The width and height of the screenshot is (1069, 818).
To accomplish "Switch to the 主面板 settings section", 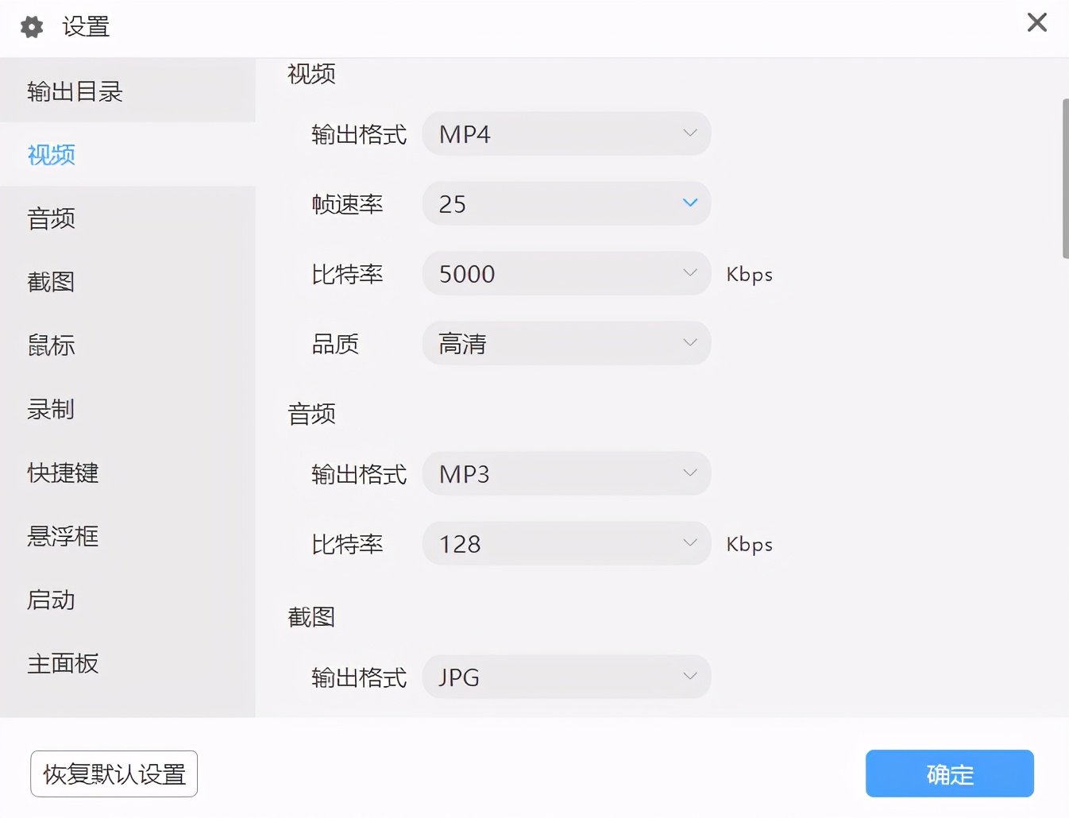I will pyautogui.click(x=62, y=663).
